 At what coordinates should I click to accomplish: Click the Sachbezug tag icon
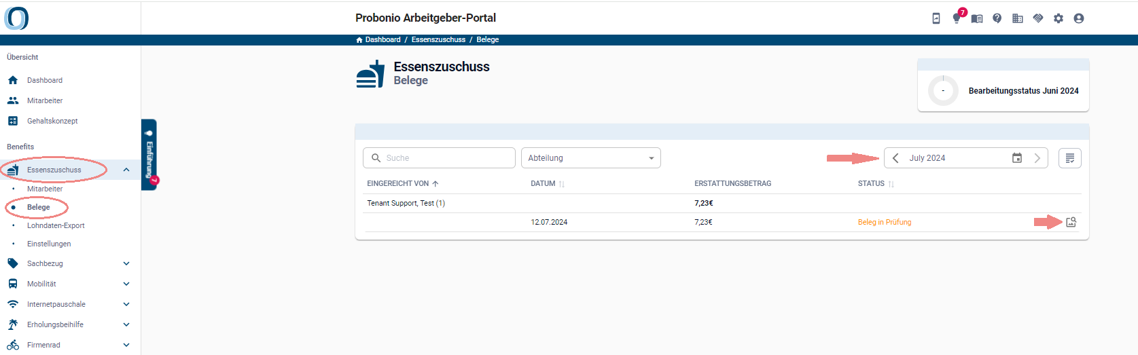13,263
